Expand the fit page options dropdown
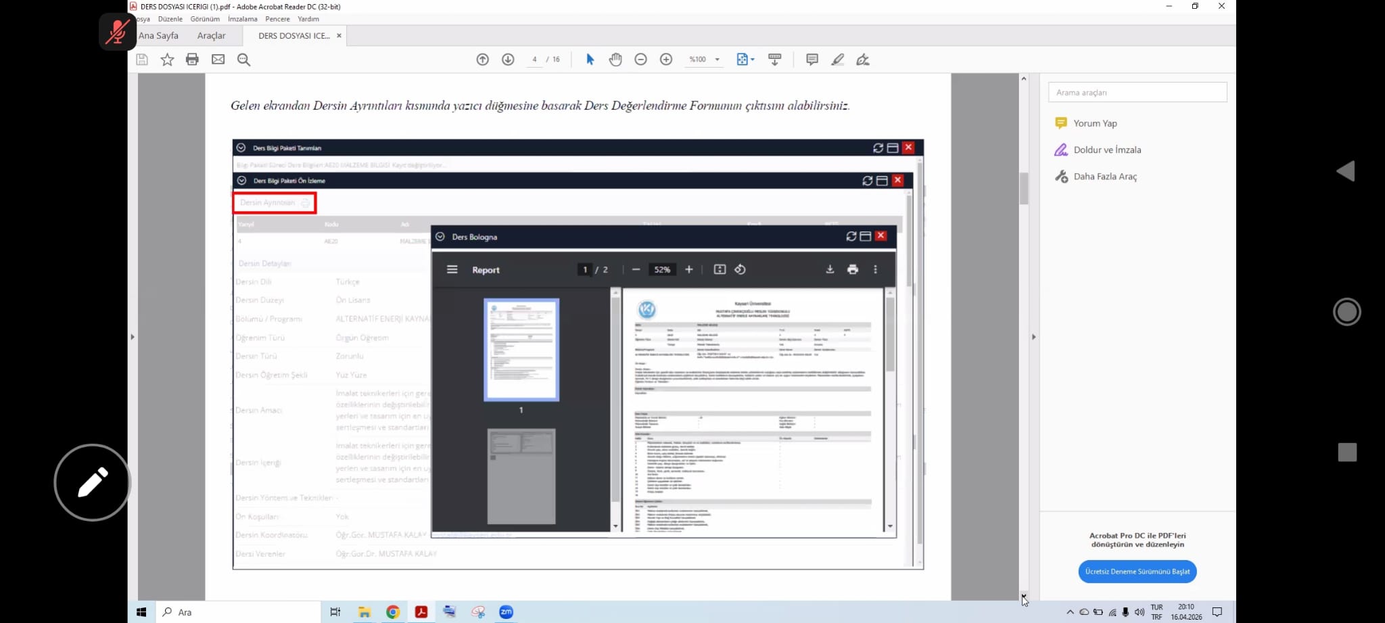 (x=745, y=60)
